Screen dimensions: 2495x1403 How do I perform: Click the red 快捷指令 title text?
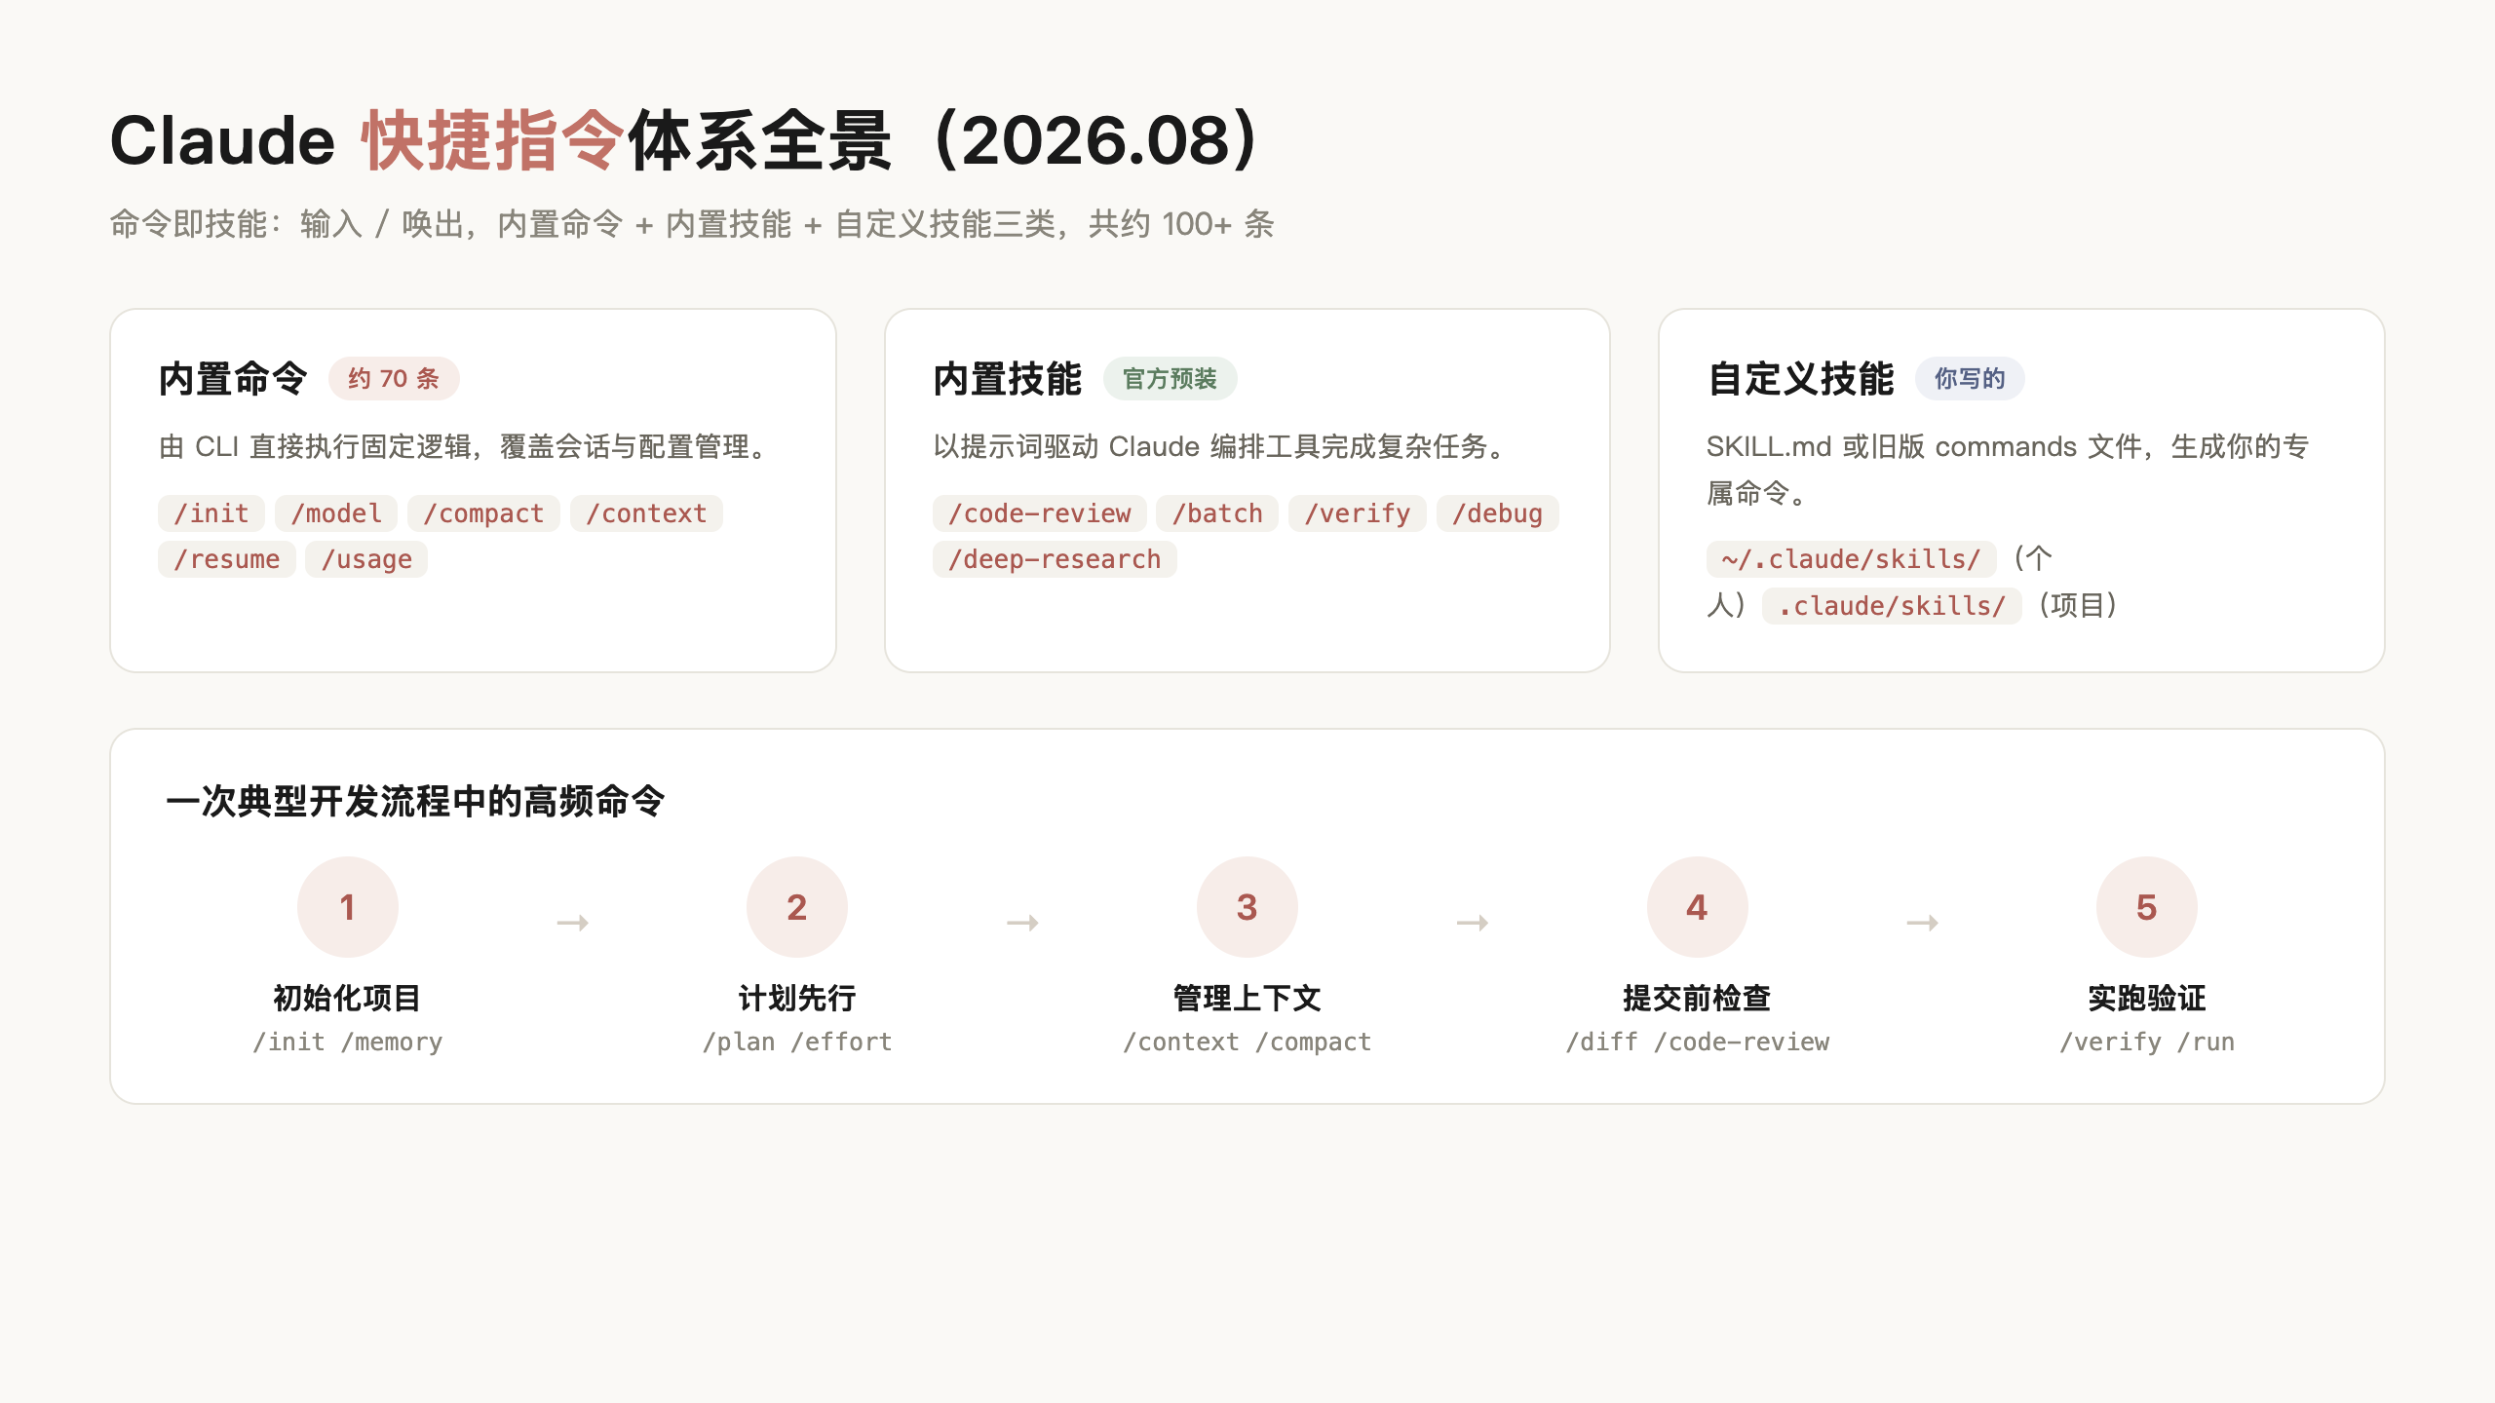[493, 141]
